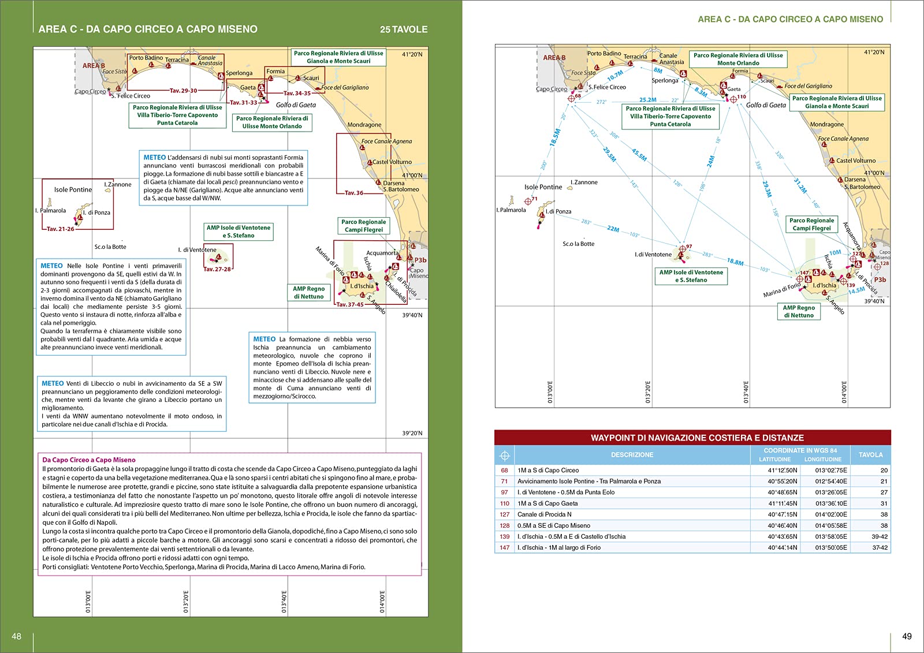The width and height of the screenshot is (924, 653).
Task: Click waypoint marker 147 off Marina di Forio
Action: (x=800, y=278)
